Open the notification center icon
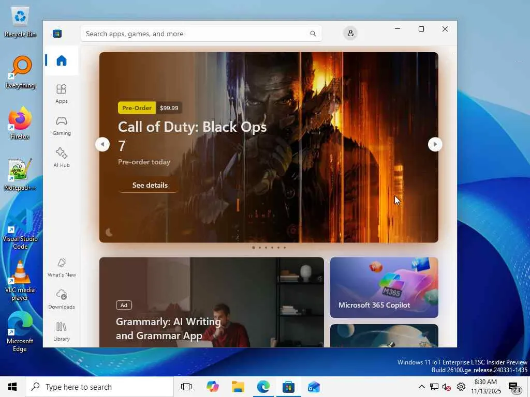This screenshot has height=397, width=530. (x=514, y=387)
